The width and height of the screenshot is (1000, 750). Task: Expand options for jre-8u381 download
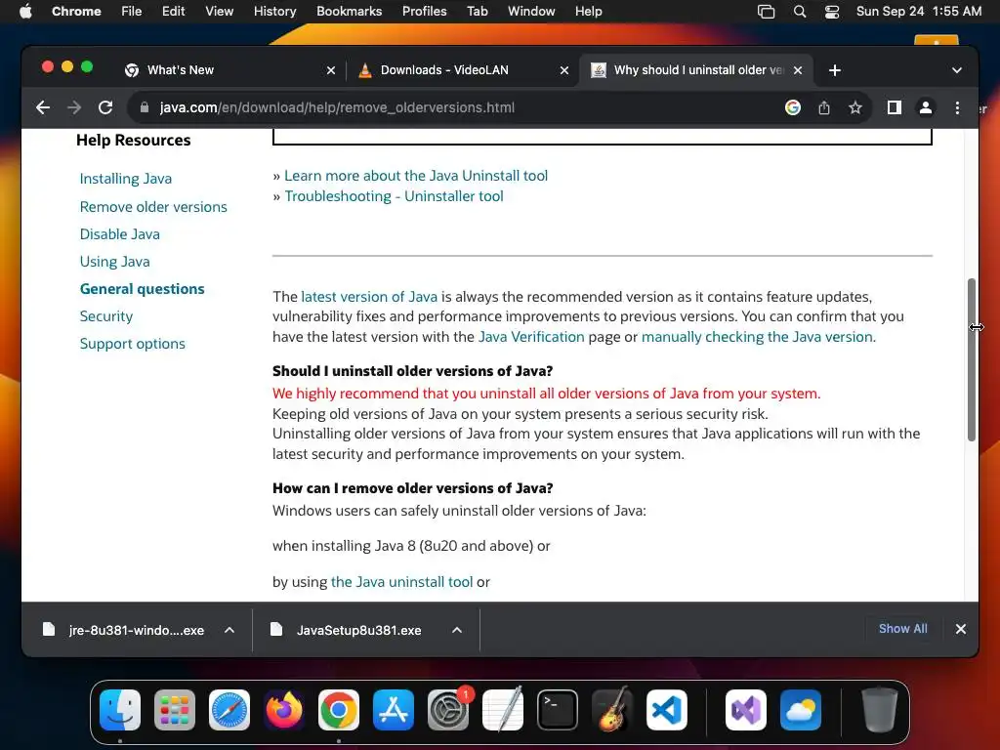tap(229, 630)
